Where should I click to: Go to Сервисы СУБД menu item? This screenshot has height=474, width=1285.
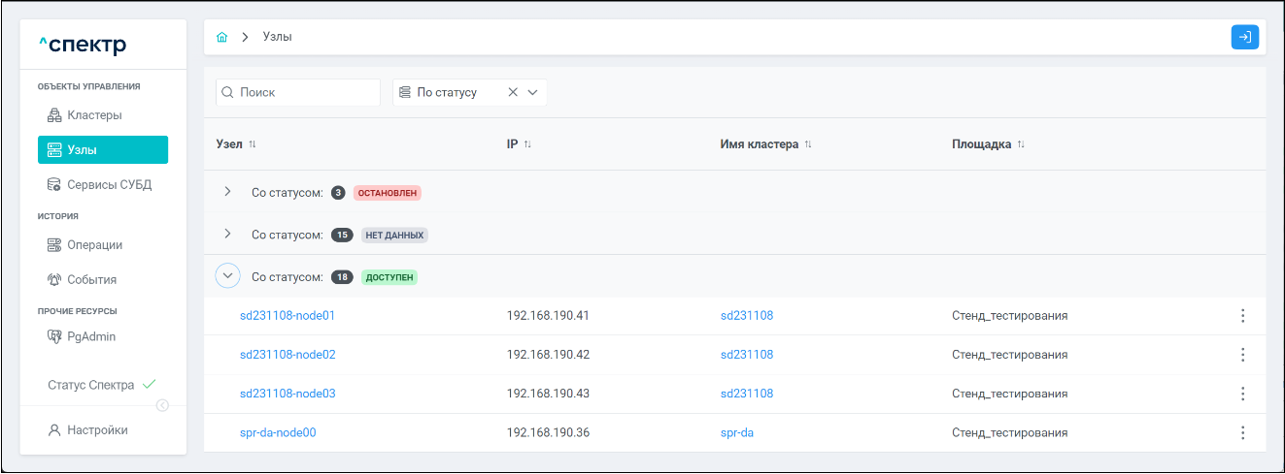click(109, 184)
